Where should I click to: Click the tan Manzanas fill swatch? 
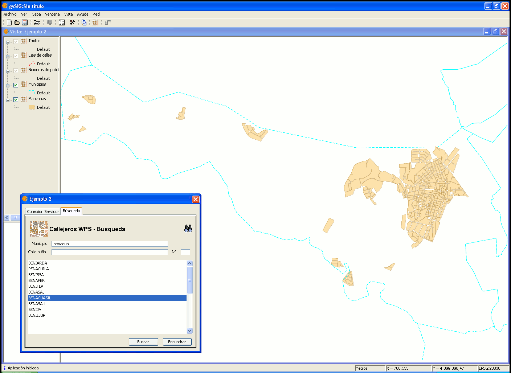click(32, 107)
